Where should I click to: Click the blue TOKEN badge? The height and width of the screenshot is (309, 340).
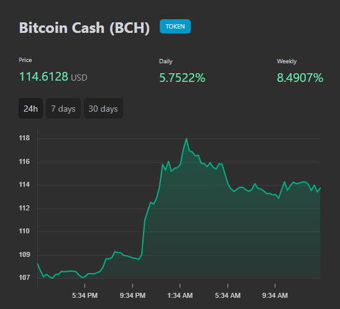pos(175,27)
